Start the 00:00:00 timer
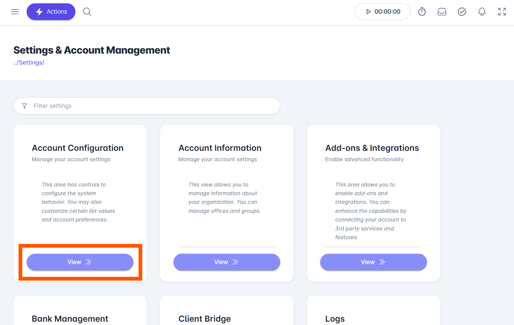 382,12
